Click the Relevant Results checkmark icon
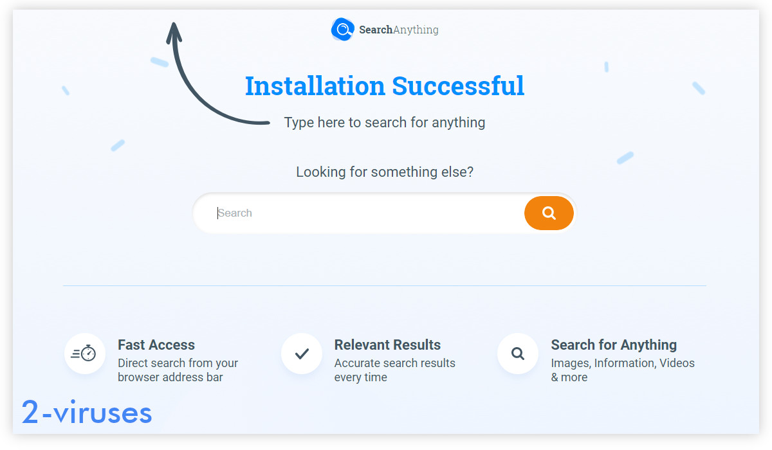This screenshot has height=450, width=772. pyautogui.click(x=302, y=353)
